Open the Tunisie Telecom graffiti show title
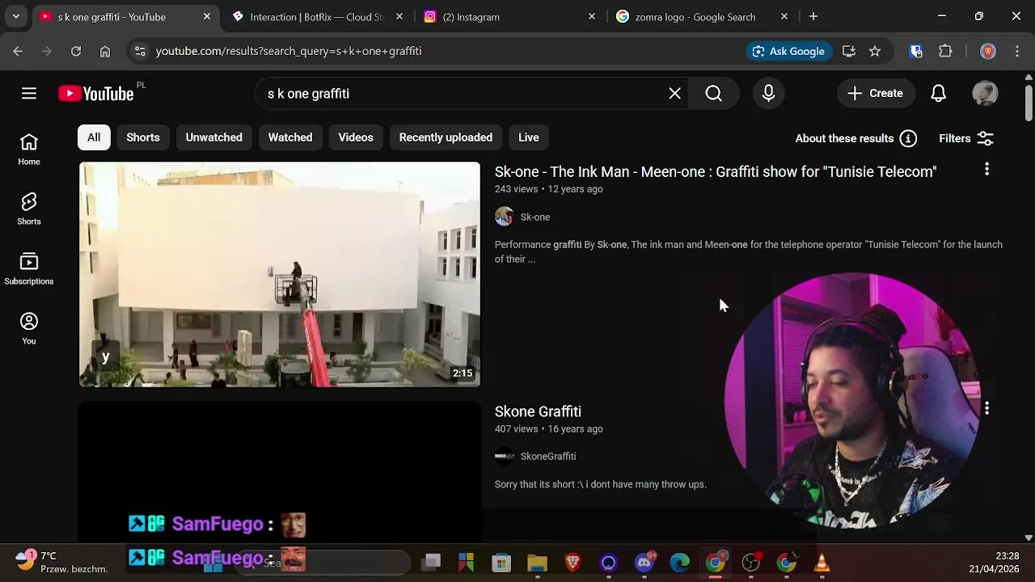This screenshot has height=582, width=1035. [x=716, y=172]
